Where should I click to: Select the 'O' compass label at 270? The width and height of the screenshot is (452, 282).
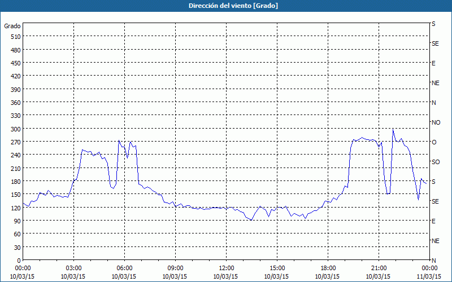[x=434, y=142]
